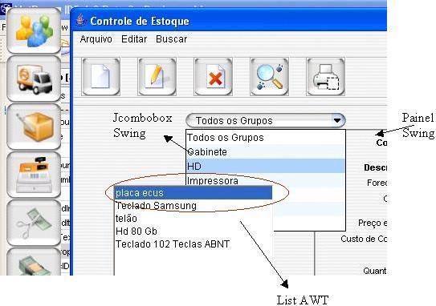The width and height of the screenshot is (436, 306).
Task: Open the cardboard box stock icon
Action: [34, 127]
